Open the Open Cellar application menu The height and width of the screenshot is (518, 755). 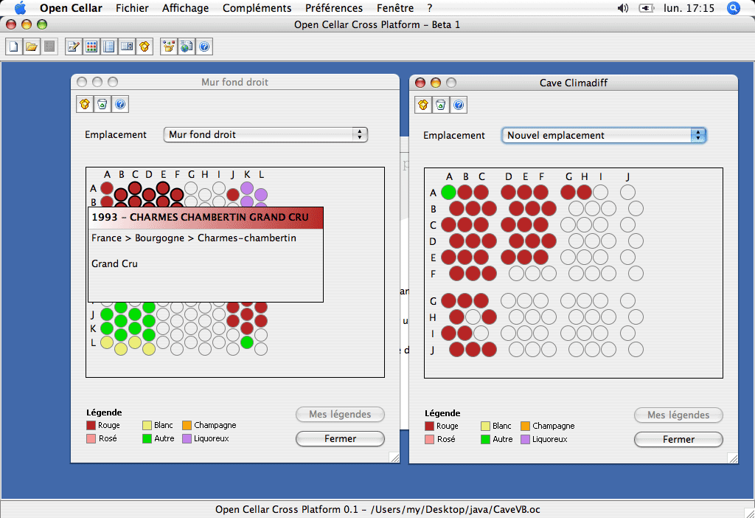point(71,8)
